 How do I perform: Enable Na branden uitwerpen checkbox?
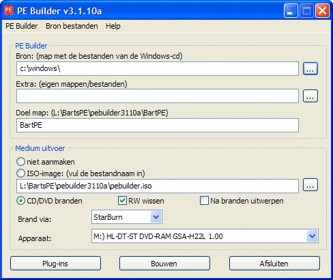coord(204,201)
